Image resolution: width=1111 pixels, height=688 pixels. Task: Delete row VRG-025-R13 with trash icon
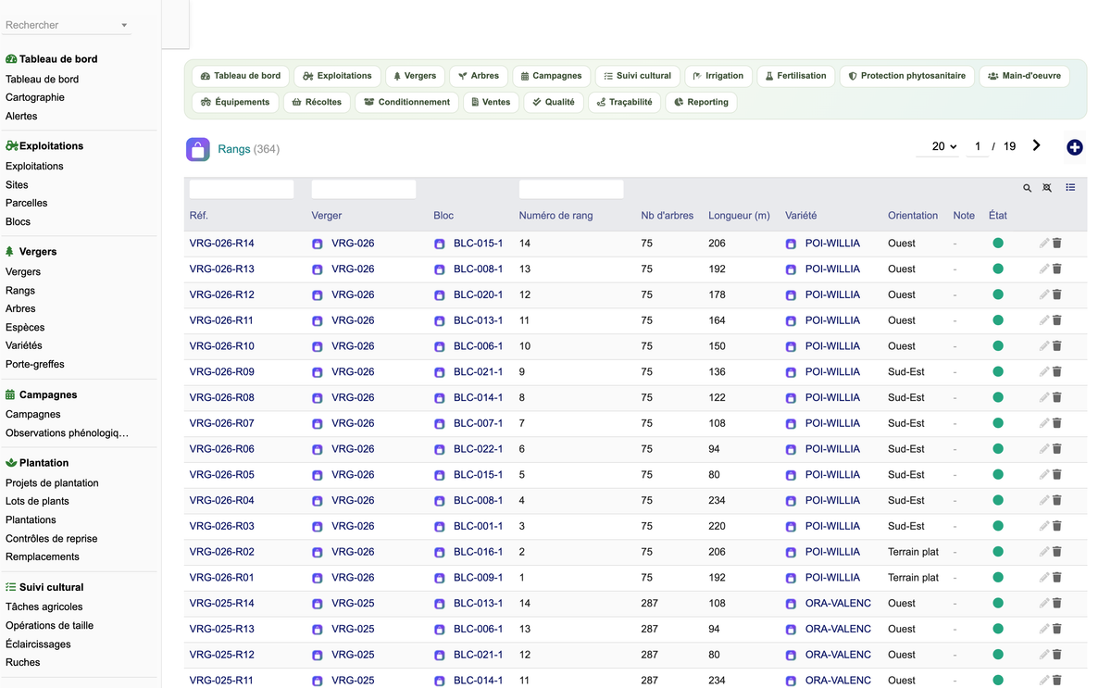pos(1057,629)
